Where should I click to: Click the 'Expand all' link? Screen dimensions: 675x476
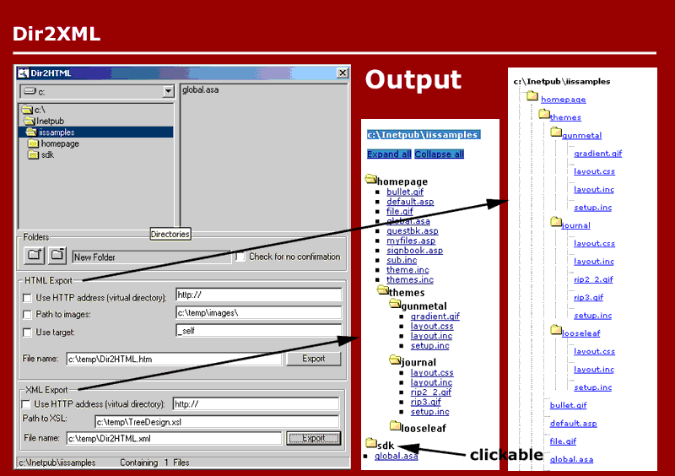point(389,154)
